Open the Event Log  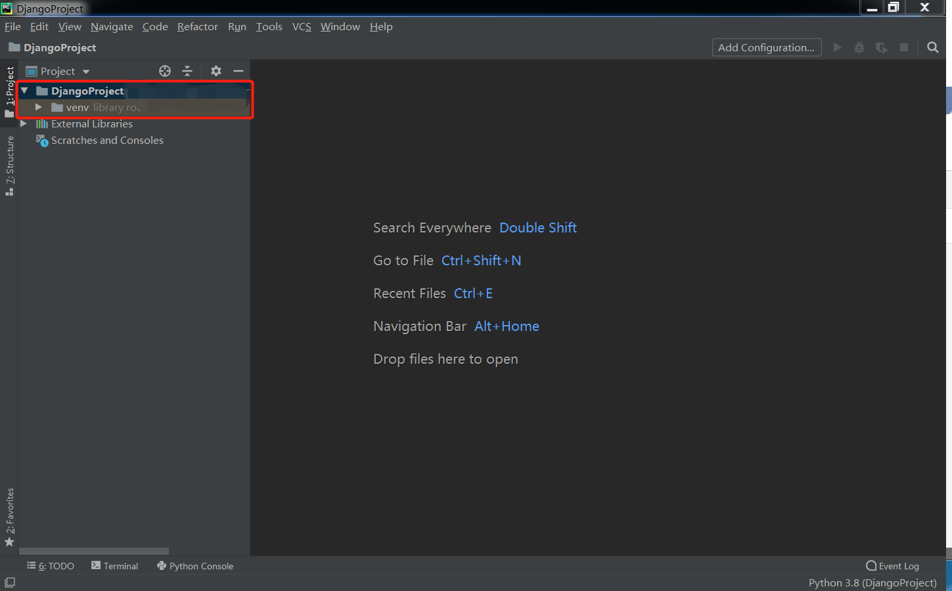[x=893, y=566]
